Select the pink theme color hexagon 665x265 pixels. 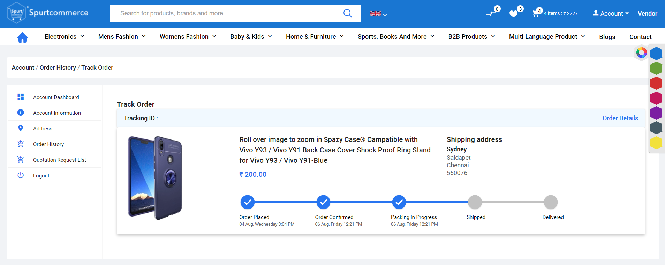tap(656, 98)
